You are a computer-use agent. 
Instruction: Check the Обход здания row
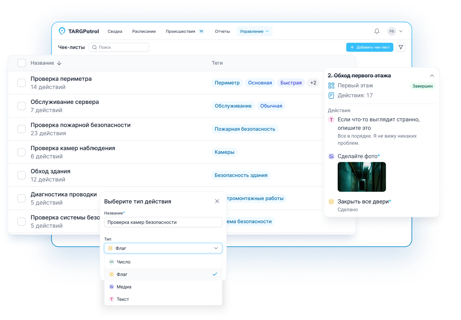(x=21, y=175)
